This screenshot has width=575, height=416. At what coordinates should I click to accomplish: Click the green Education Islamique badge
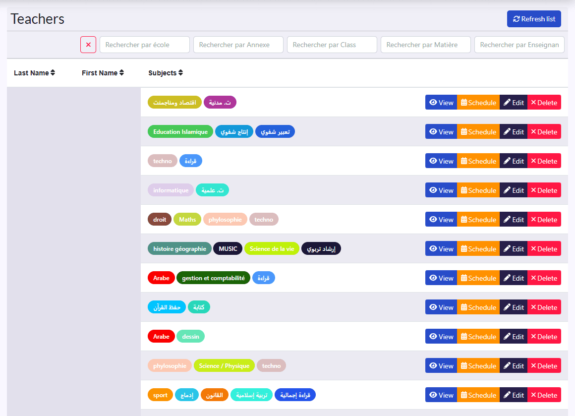coord(180,132)
